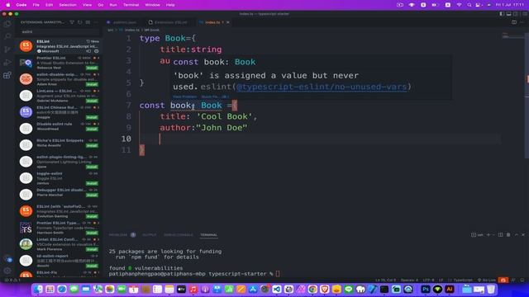Image resolution: width=529 pixels, height=297 pixels.
Task: Open the Output panel tab
Action: [x=149, y=234]
